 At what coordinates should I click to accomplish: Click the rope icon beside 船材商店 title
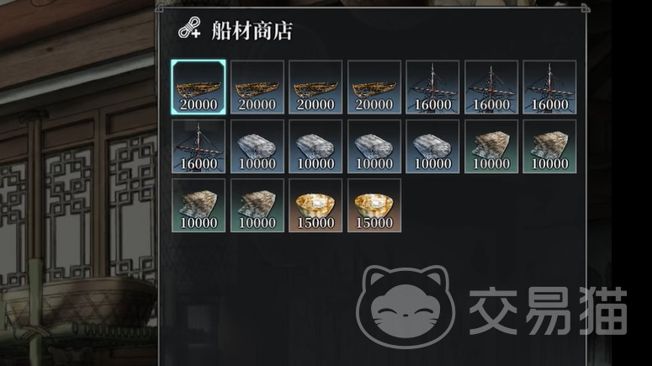coord(189,29)
